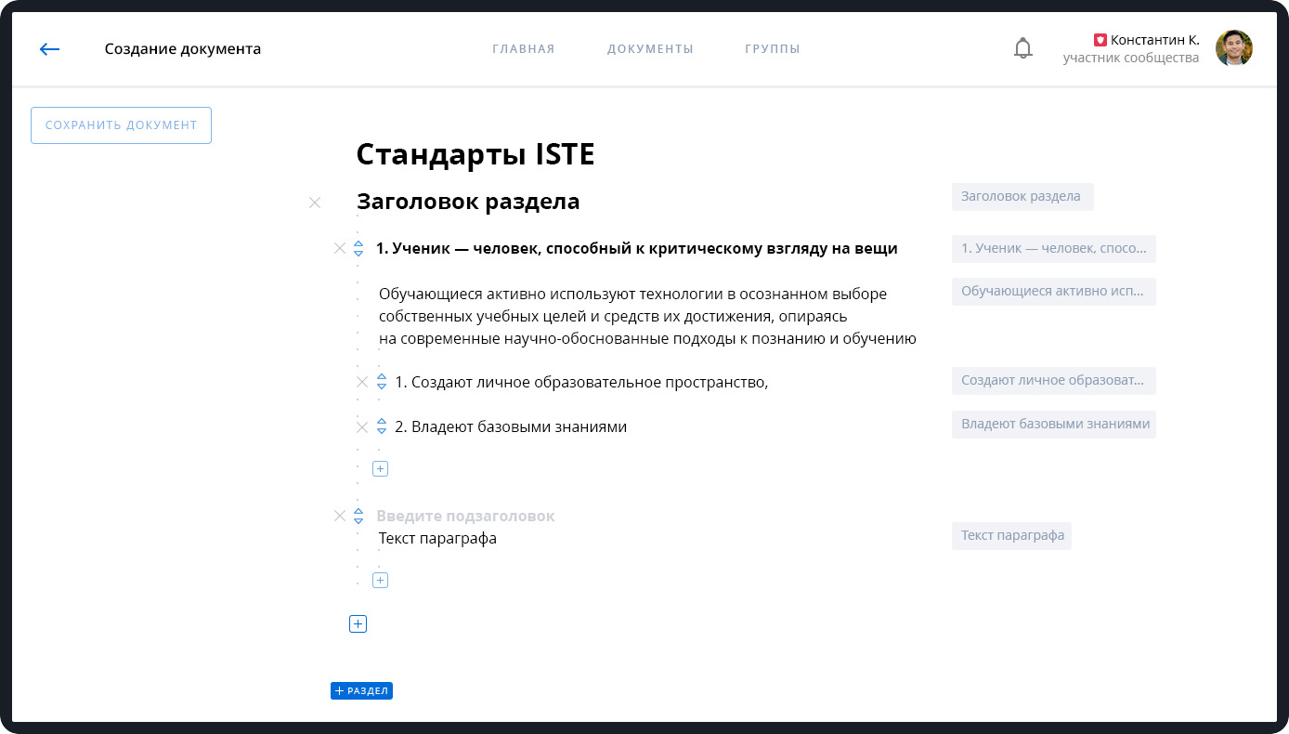Select outline tag 'Заголовок раздела'
Viewport: 1289px width, 734px height.
1022,197
